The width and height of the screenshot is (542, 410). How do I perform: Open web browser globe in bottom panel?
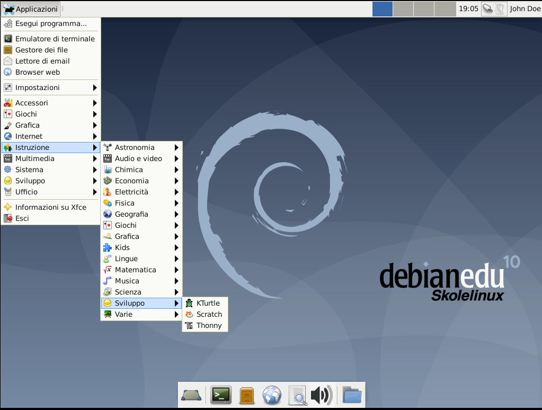(272, 395)
